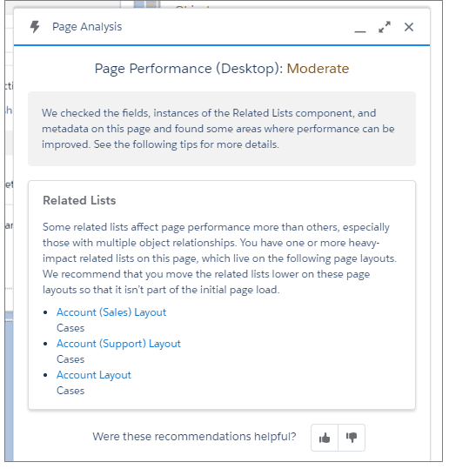
Task: Click the 'Were these recommendations helpful?' text
Action: pyautogui.click(x=194, y=437)
